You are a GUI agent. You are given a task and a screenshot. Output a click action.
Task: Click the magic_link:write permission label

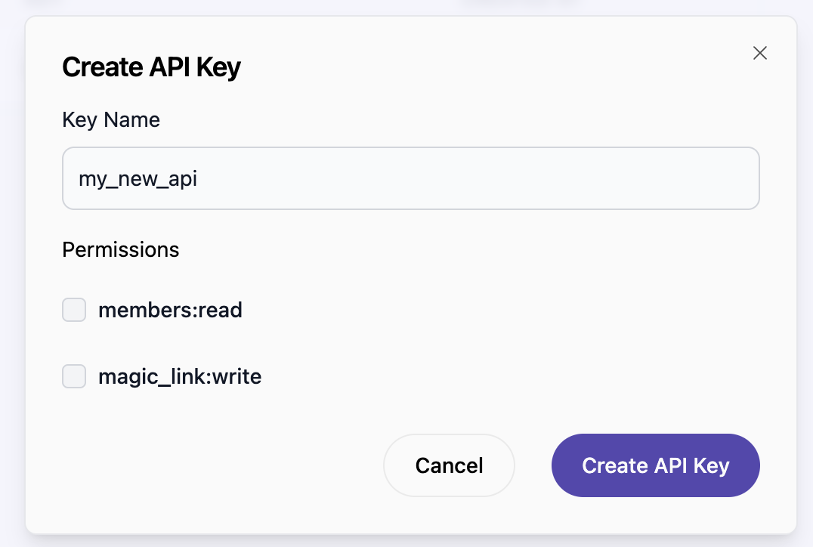pyautogui.click(x=179, y=375)
